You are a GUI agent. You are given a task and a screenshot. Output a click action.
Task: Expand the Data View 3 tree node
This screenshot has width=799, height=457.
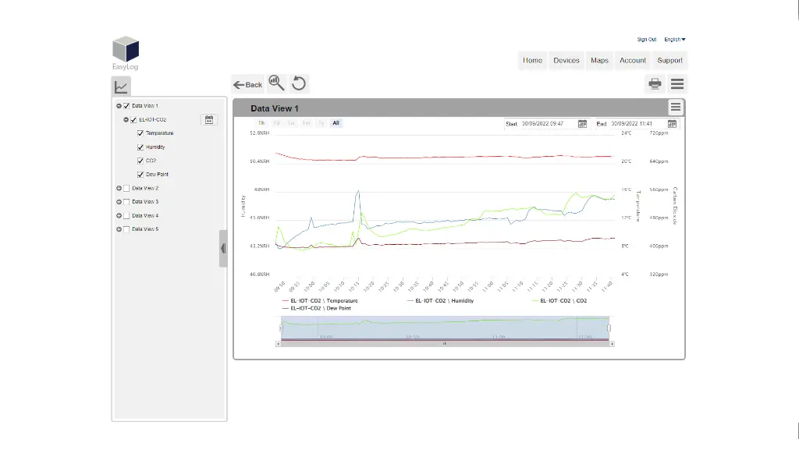tap(119, 202)
